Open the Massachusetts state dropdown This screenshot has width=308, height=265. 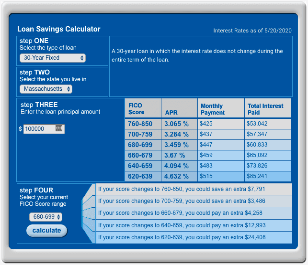click(x=46, y=89)
